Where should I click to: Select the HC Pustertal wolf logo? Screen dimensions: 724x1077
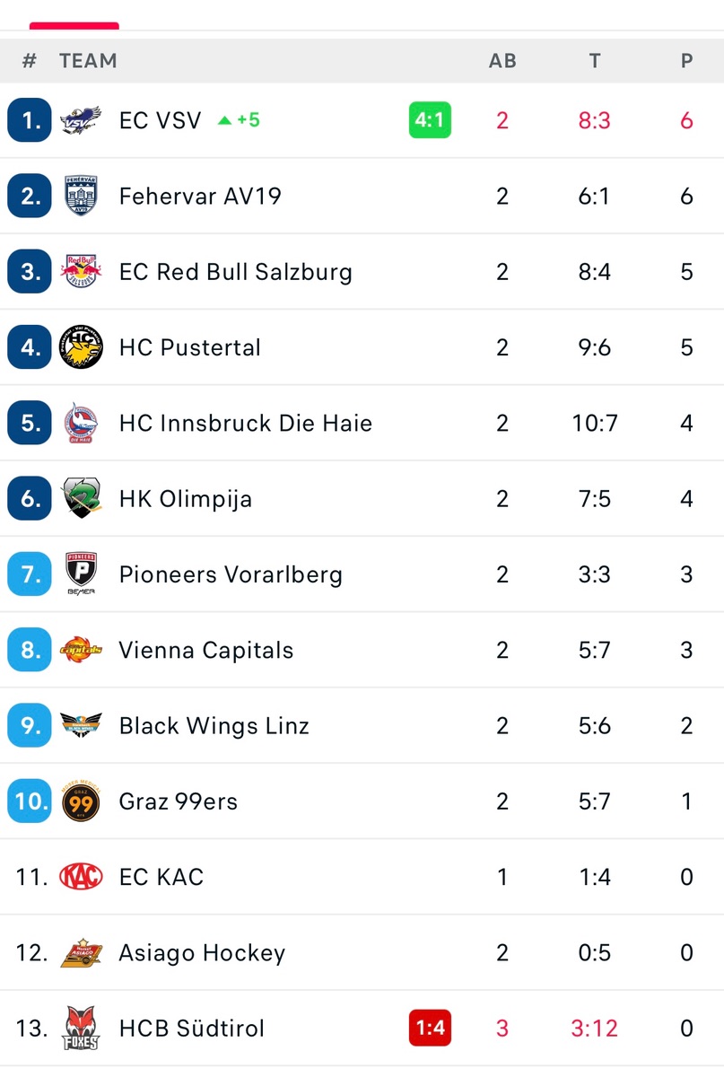point(81,347)
